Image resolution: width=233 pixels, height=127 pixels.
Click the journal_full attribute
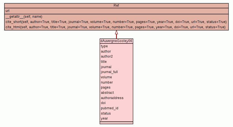110,72
